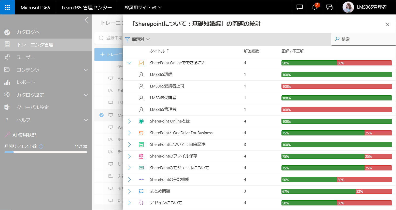The height and width of the screenshot is (210, 396).
Task: Expand SherePointとOneDrive For Business row
Action: coord(130,133)
